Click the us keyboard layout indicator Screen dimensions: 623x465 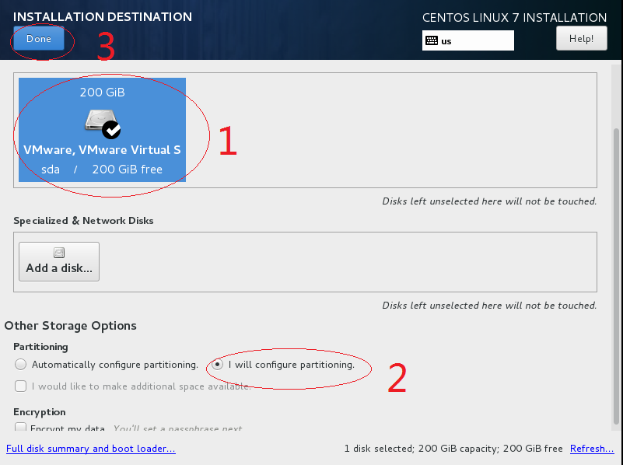pos(467,40)
